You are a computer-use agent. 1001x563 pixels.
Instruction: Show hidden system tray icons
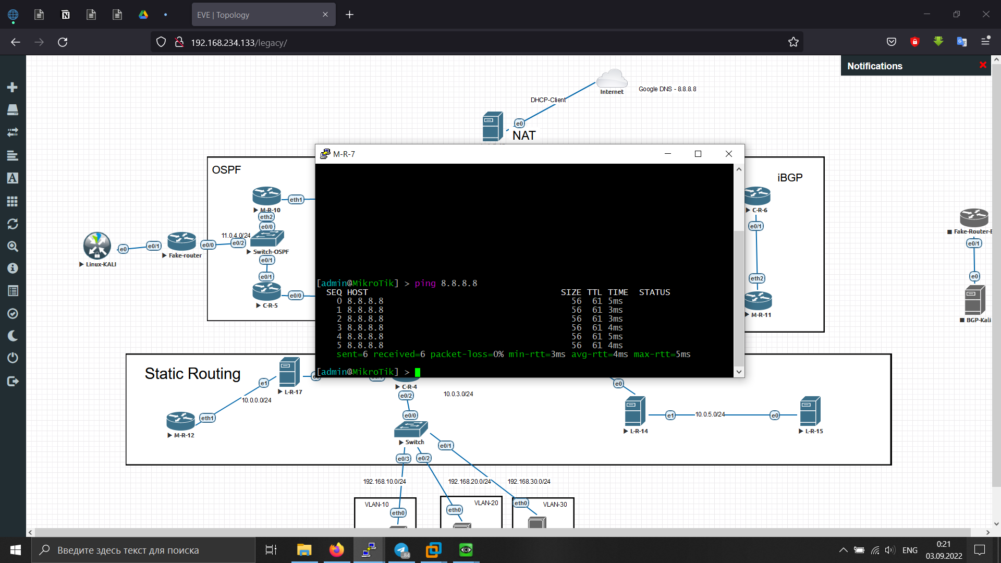point(843,550)
